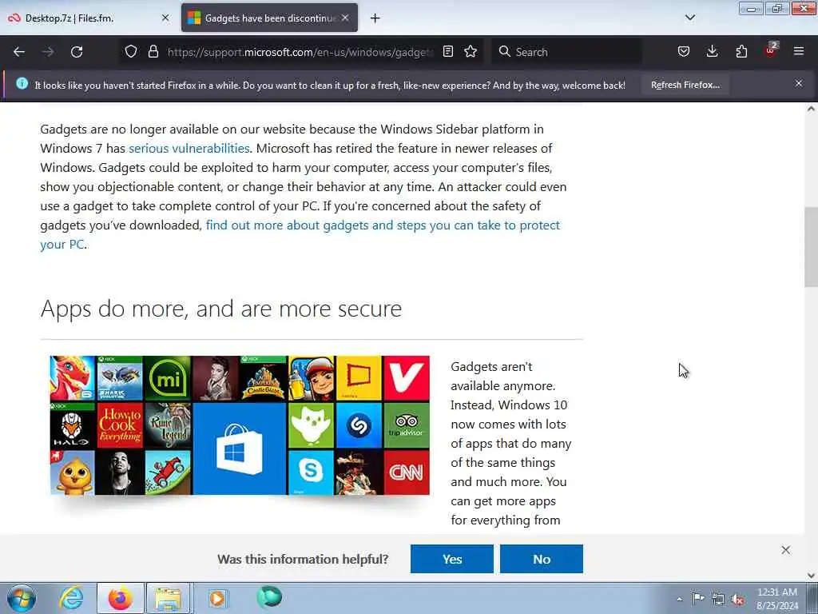This screenshot has width=818, height=614.
Task: Click Firefox taskbar button
Action: [x=120, y=598]
